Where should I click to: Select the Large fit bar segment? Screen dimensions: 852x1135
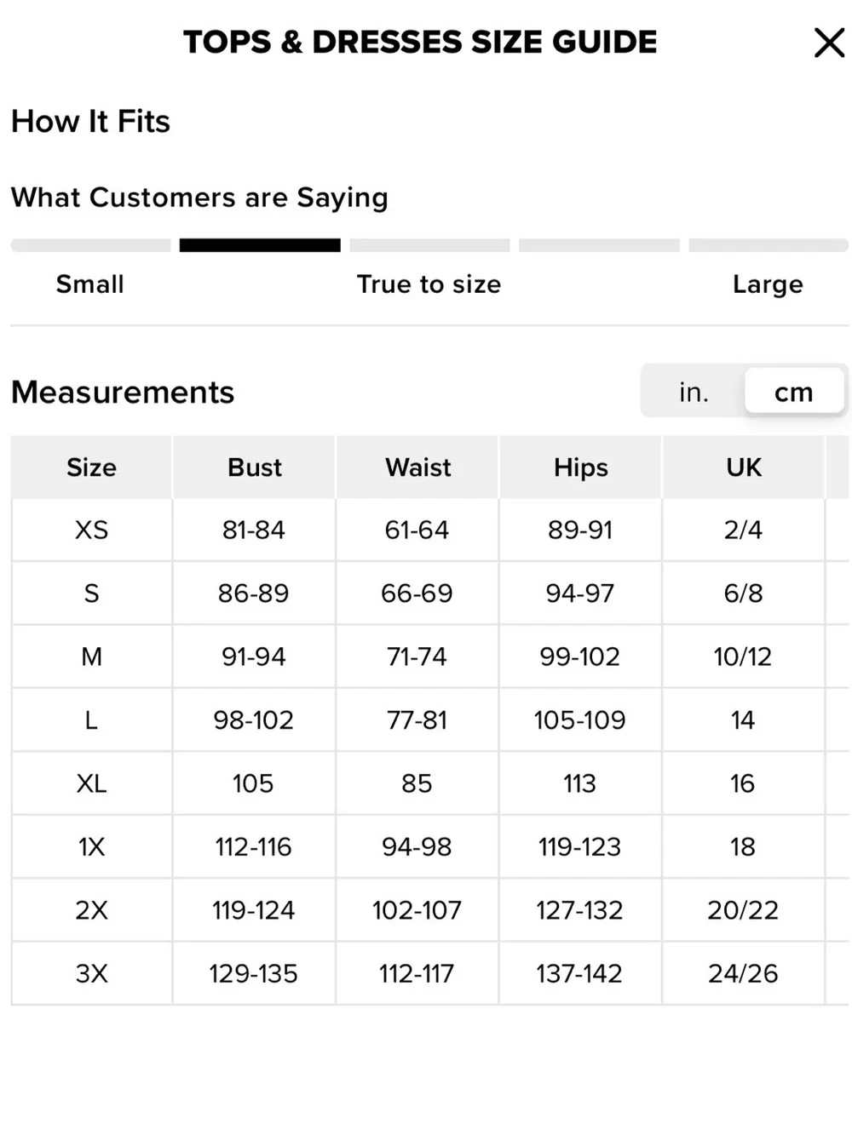tap(769, 245)
